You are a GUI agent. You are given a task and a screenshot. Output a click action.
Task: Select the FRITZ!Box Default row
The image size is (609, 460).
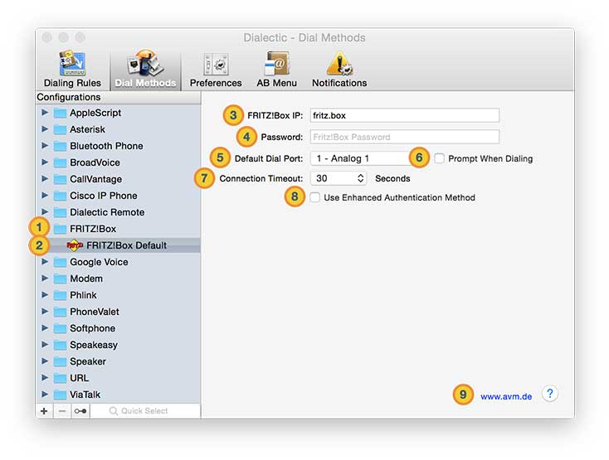118,245
